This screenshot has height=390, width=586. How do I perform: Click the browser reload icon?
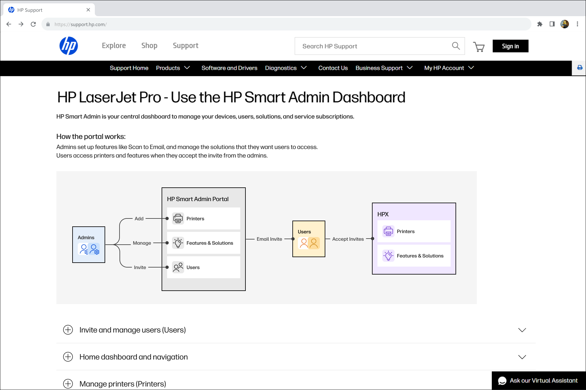(33, 24)
